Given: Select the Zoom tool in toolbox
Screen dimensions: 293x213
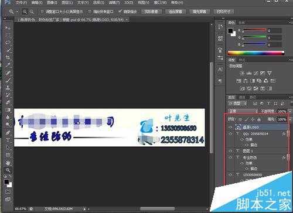Looking at the screenshot, I should click(x=8, y=170).
